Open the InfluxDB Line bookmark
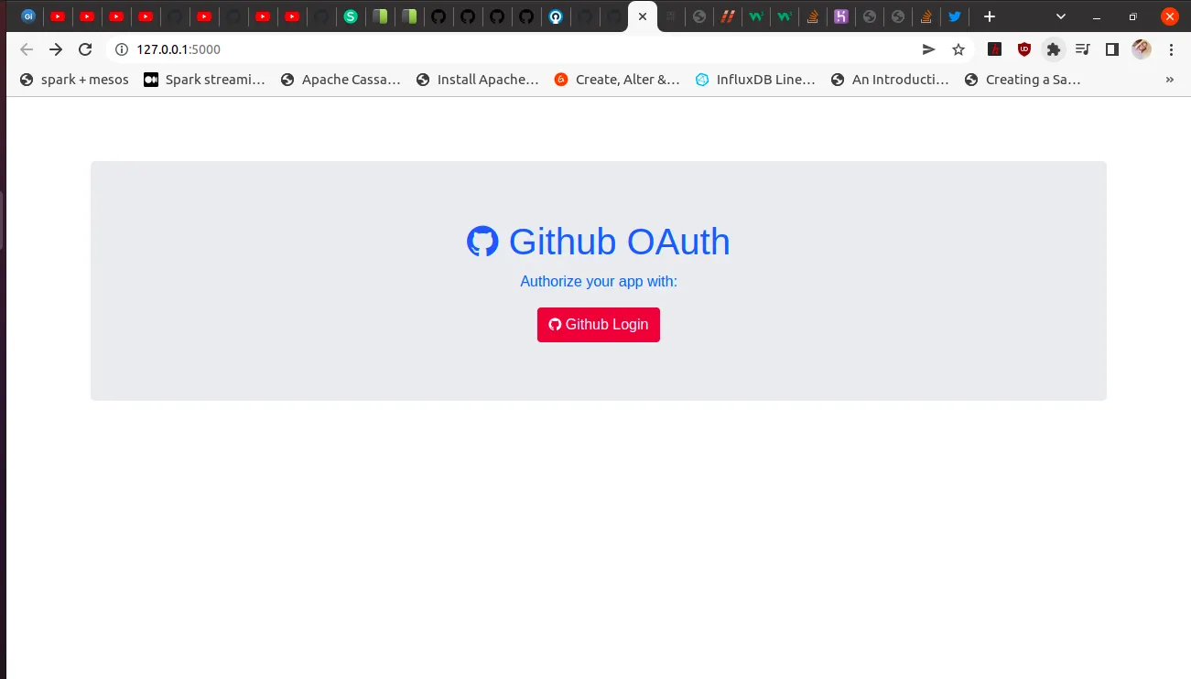1191x679 pixels. coord(755,80)
